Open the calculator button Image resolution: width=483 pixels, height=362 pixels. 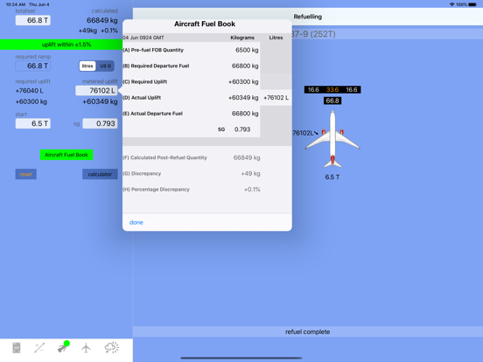[100, 174]
